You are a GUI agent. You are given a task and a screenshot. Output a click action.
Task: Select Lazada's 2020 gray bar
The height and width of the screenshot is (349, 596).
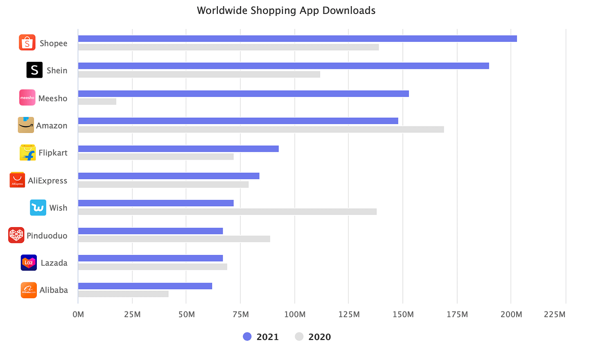point(153,267)
